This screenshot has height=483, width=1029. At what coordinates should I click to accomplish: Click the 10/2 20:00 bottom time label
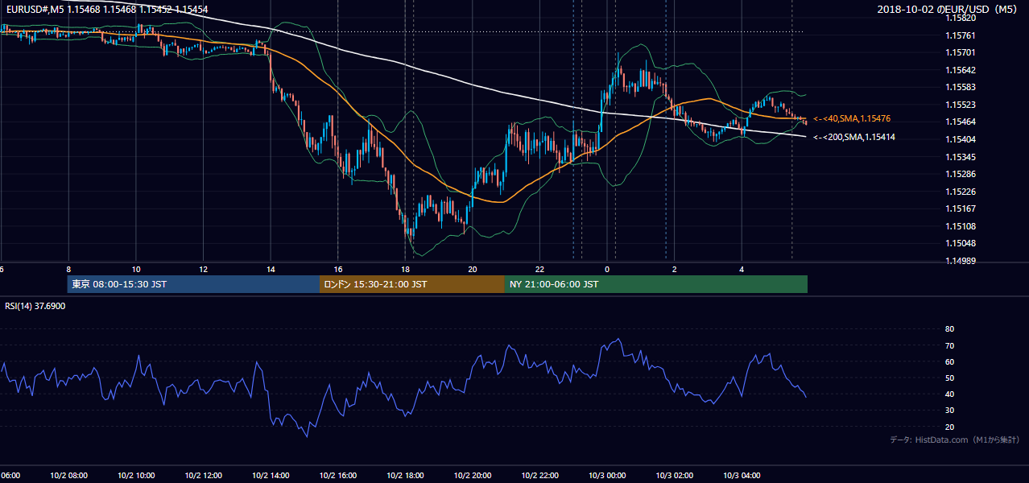[473, 476]
